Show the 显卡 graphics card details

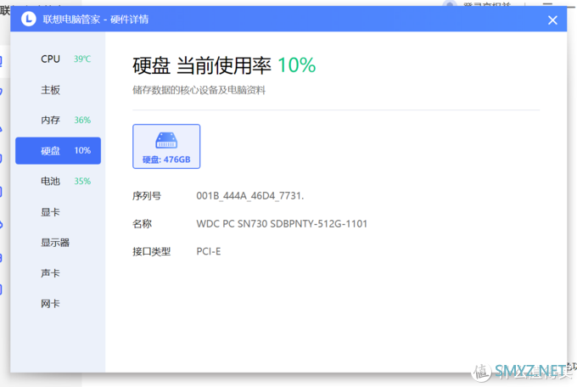pos(59,211)
